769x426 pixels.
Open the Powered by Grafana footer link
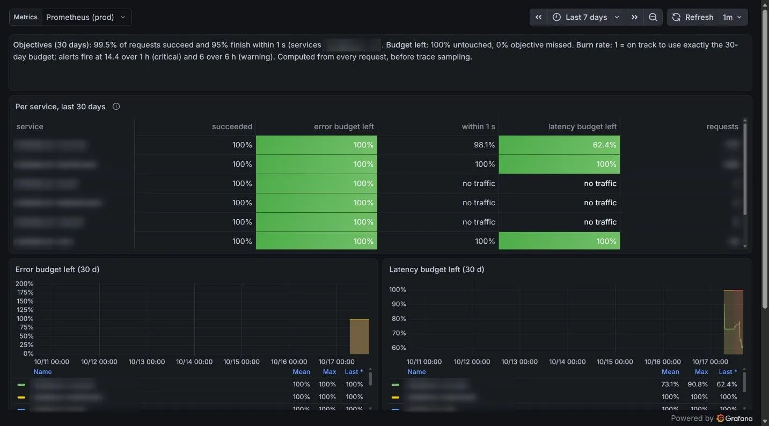pos(712,418)
